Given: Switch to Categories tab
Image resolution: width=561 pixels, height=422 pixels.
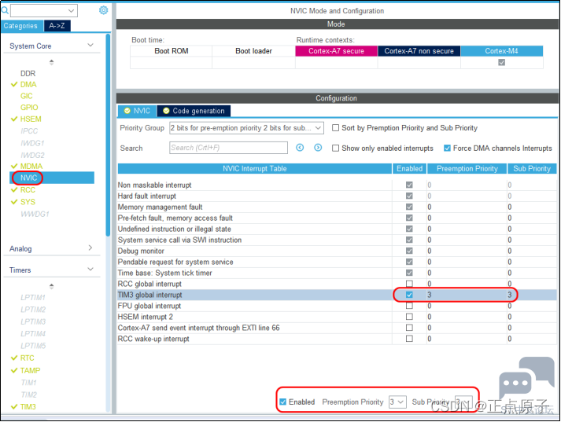Looking at the screenshot, I should 21,26.
